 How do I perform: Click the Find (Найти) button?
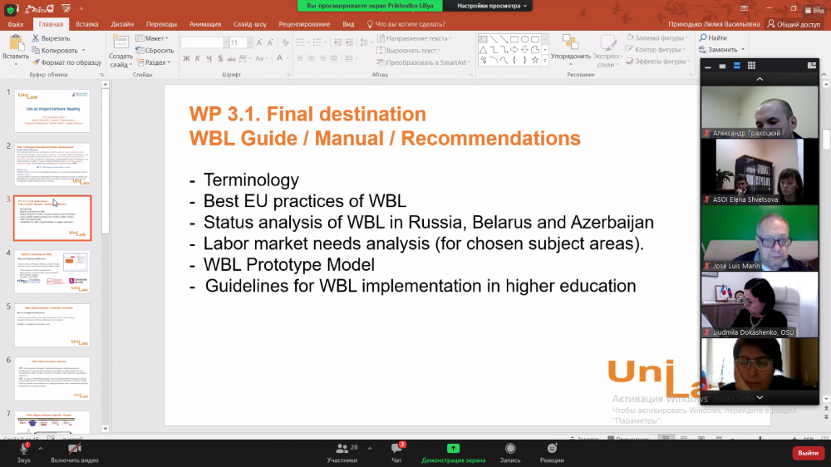713,37
